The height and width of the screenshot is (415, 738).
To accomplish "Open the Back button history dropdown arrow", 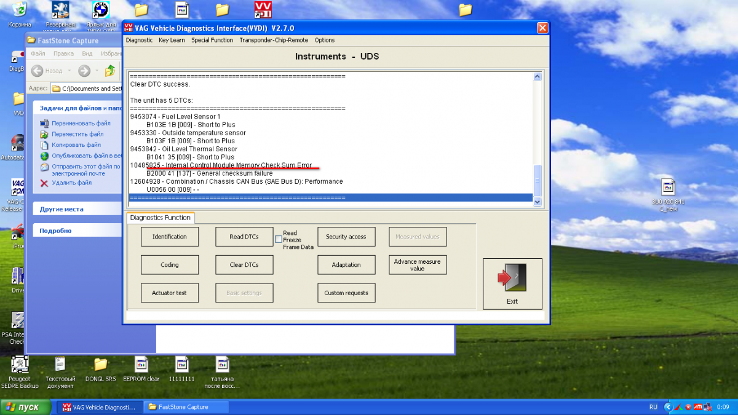I will click(x=69, y=71).
